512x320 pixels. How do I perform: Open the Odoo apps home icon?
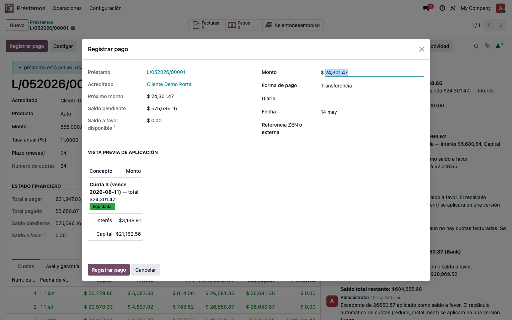[9, 8]
